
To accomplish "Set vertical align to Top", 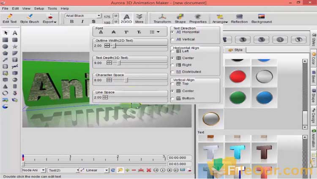I will (172, 84).
